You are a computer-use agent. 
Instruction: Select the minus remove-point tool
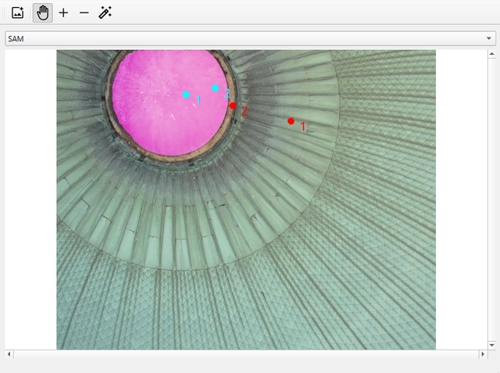point(84,13)
